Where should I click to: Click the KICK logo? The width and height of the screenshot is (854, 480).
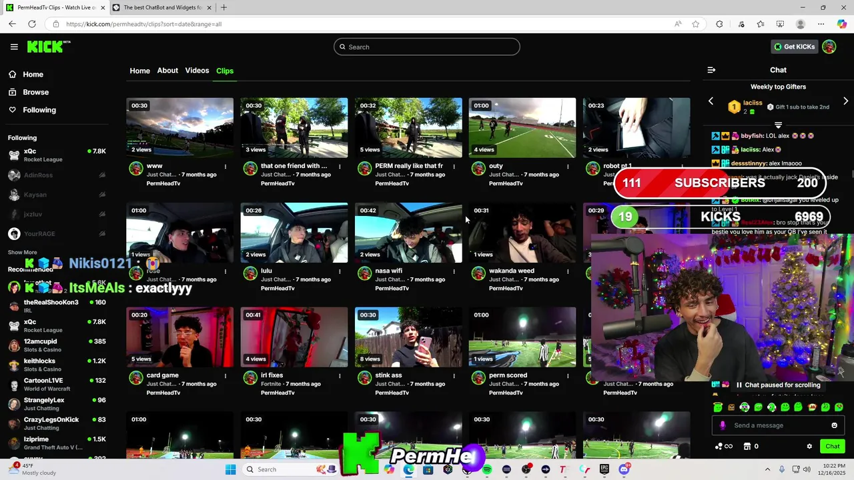(x=49, y=46)
